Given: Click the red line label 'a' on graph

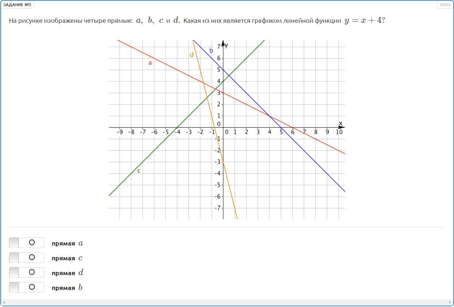Looking at the screenshot, I should tap(150, 63).
